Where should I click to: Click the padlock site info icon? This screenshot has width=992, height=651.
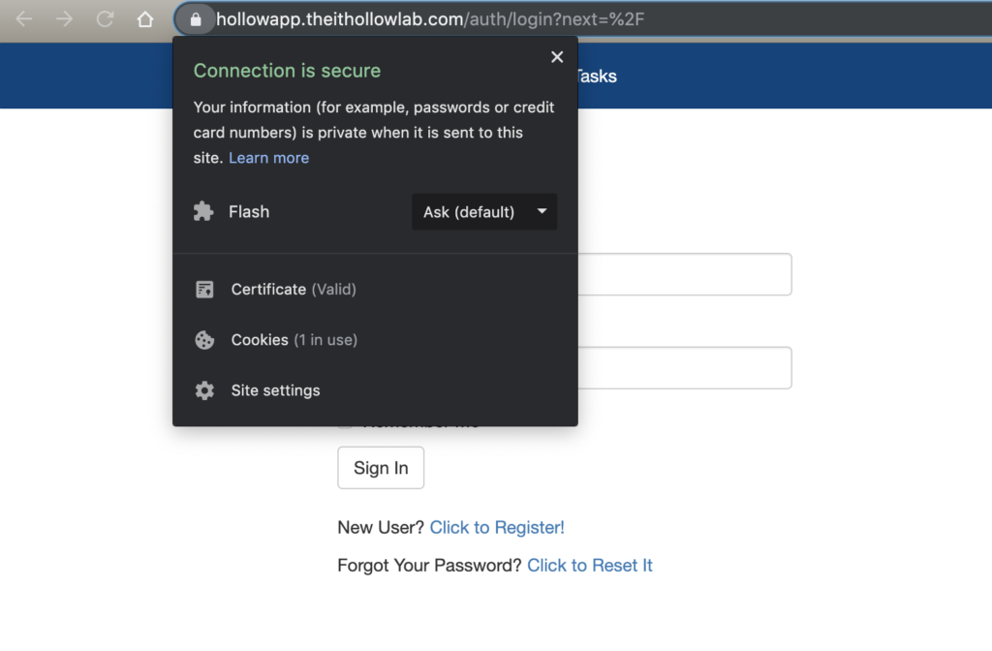[196, 18]
